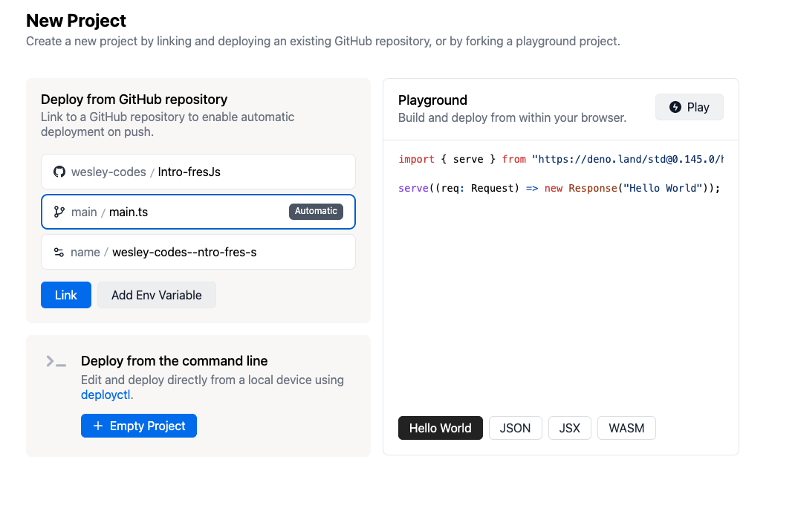
Task: Select the Hello World example tab
Action: pos(440,429)
